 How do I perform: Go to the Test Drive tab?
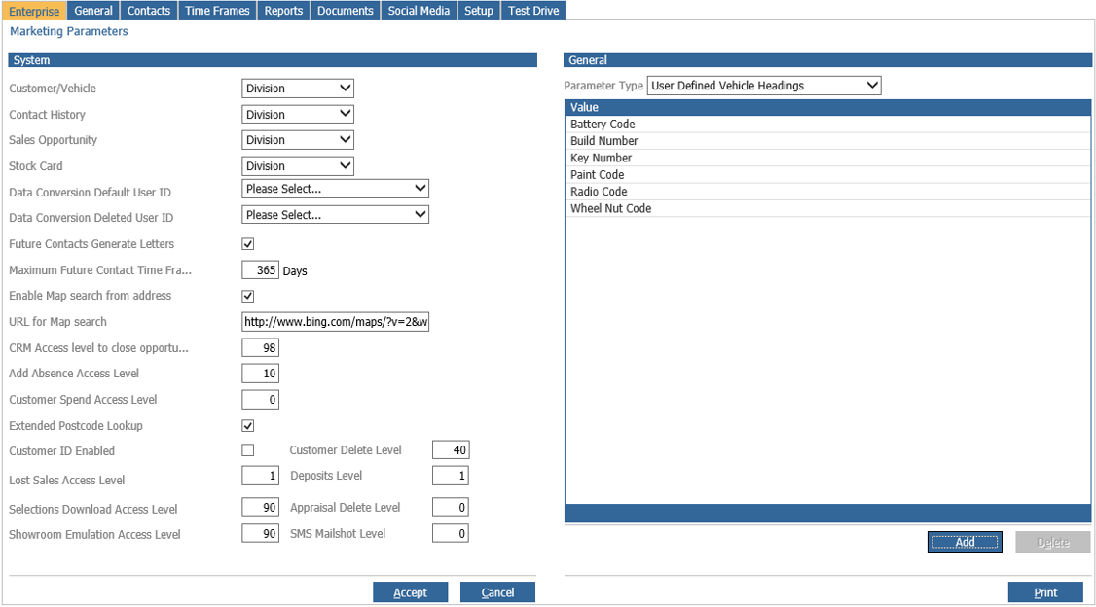(533, 11)
